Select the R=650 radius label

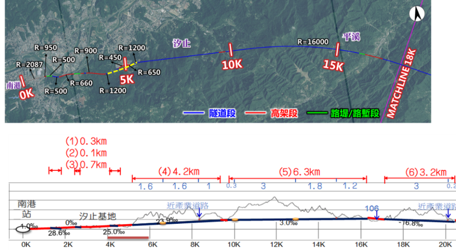point(149,72)
